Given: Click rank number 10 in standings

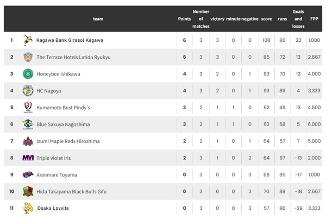Looking at the screenshot, I should [11, 191].
